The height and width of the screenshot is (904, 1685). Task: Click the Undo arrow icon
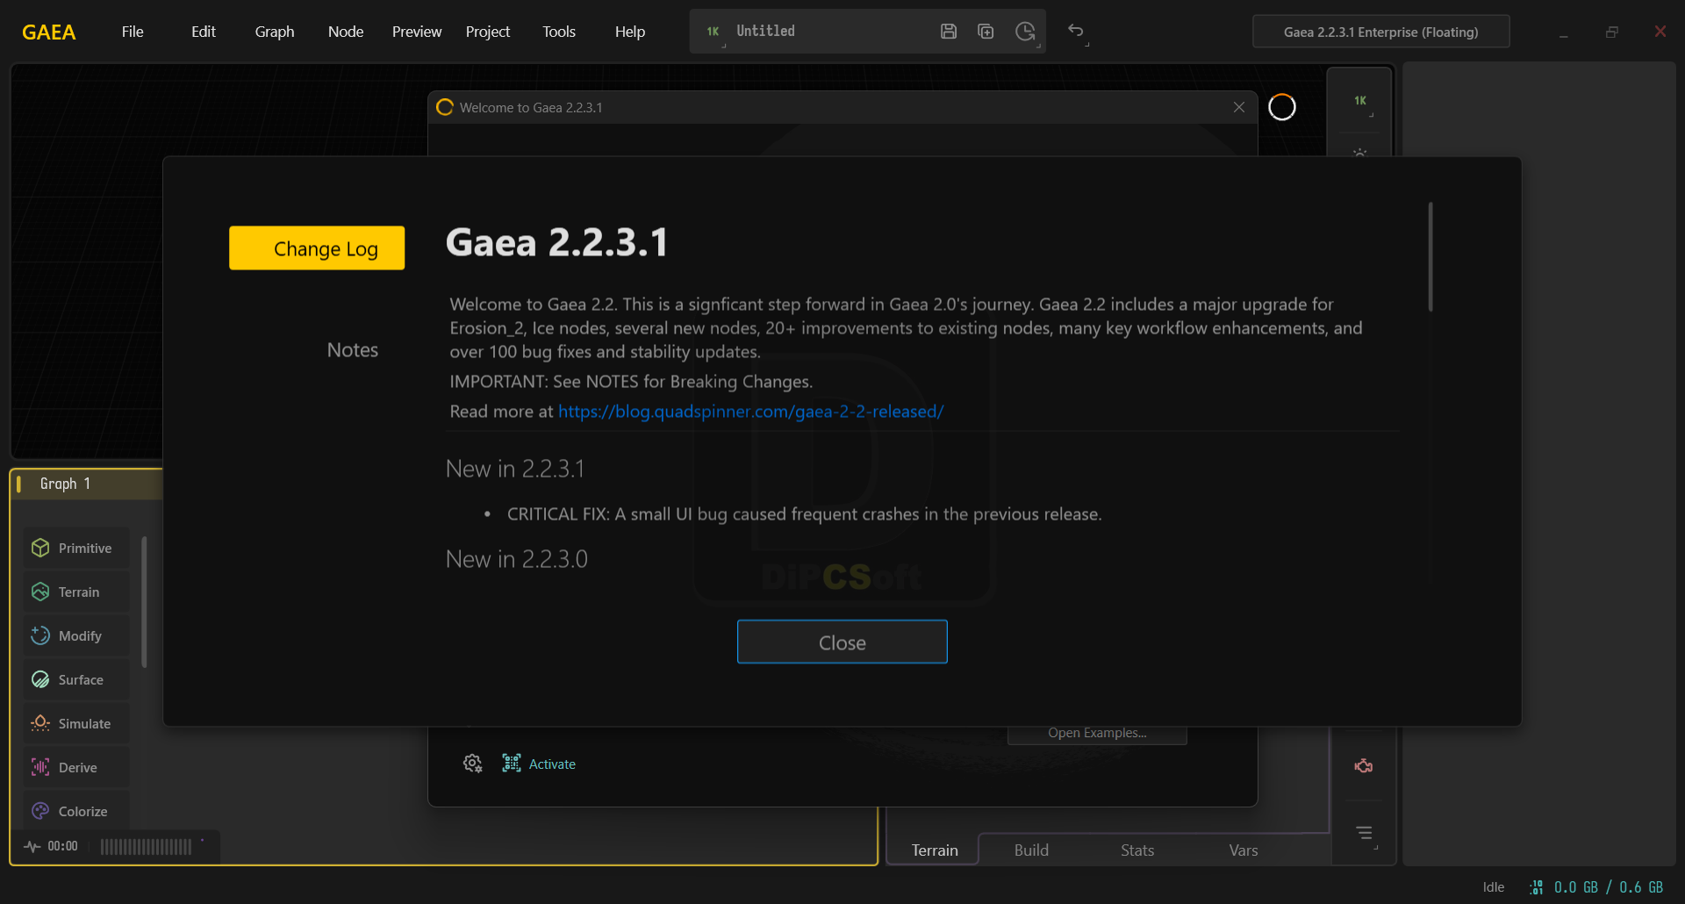tap(1077, 32)
